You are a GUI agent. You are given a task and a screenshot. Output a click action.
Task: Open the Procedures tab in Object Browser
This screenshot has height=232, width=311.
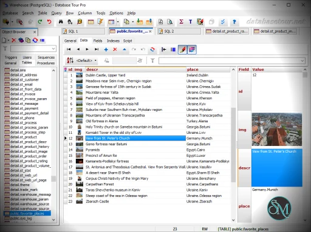tap(46, 63)
